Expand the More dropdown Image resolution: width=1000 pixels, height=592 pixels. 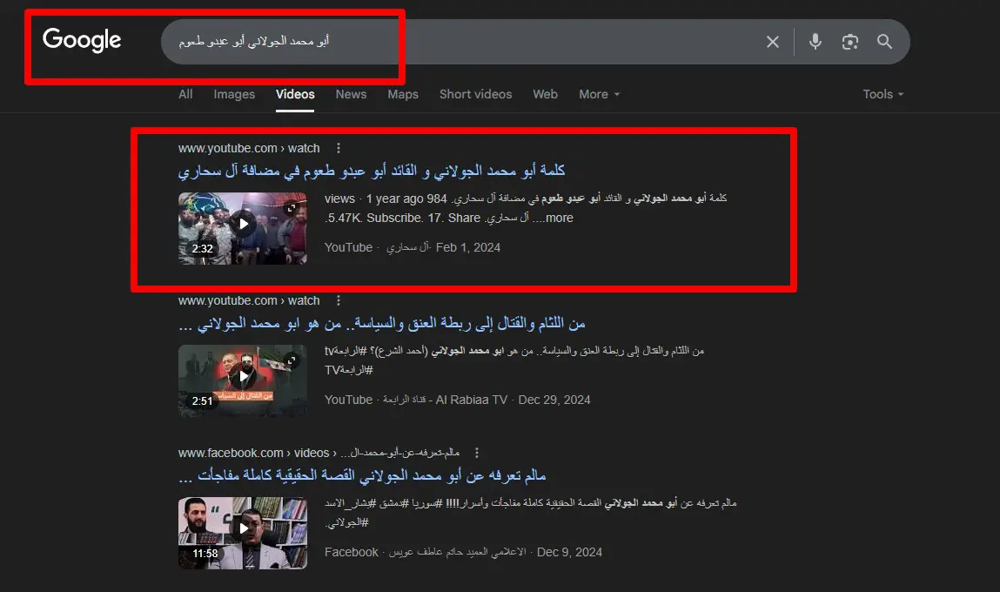599,94
